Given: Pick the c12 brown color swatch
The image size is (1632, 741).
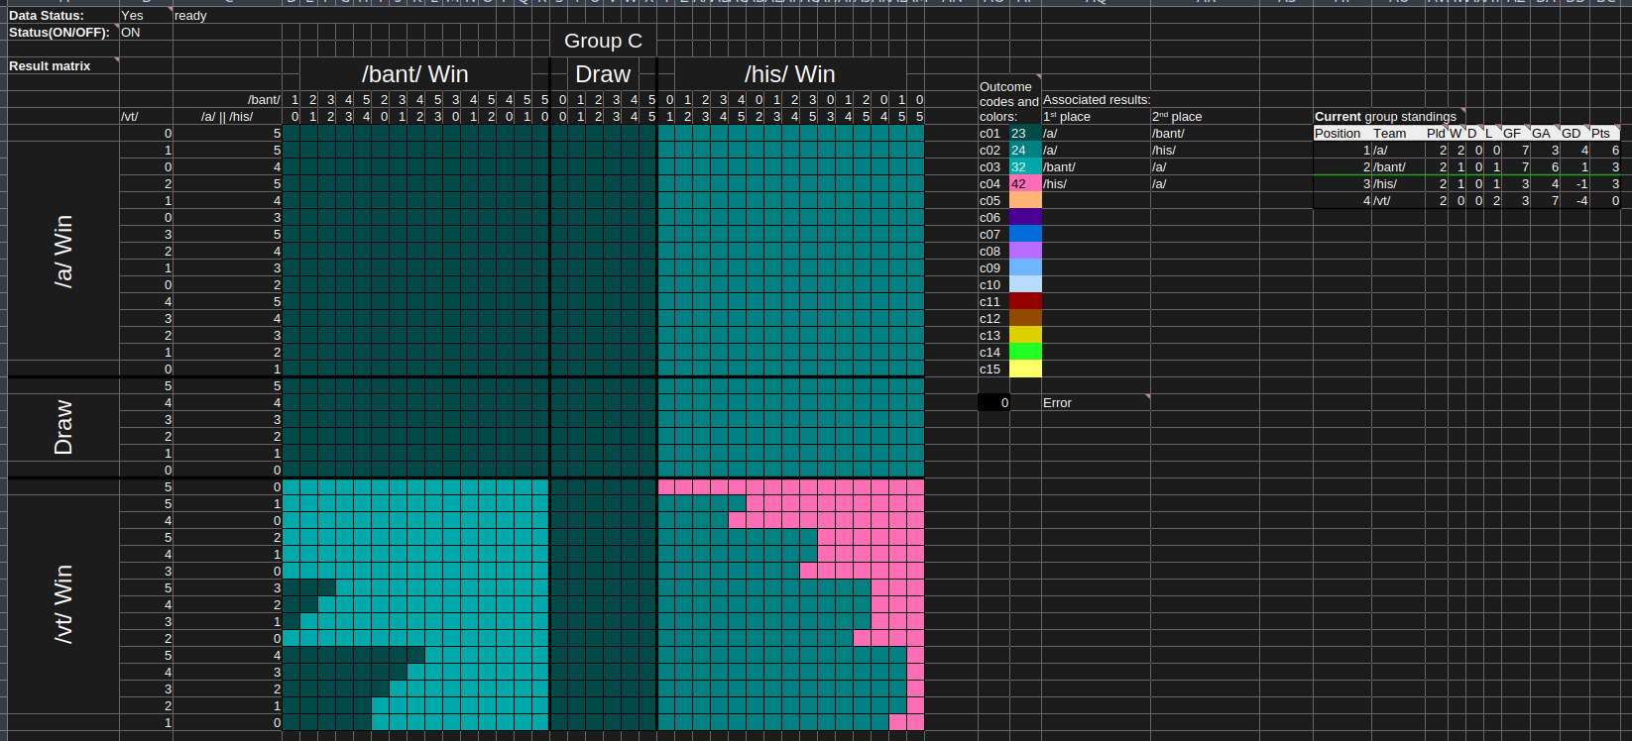Looking at the screenshot, I should point(1025,319).
